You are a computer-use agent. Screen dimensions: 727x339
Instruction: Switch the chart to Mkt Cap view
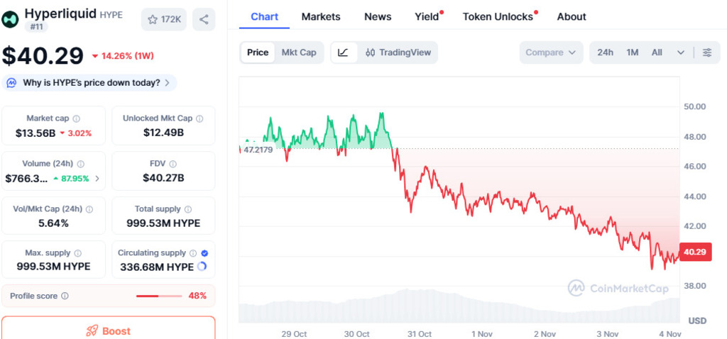coord(299,52)
